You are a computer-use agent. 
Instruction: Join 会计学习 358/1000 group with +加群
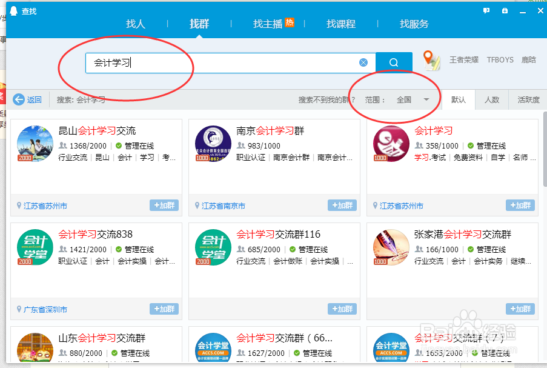click(x=520, y=206)
